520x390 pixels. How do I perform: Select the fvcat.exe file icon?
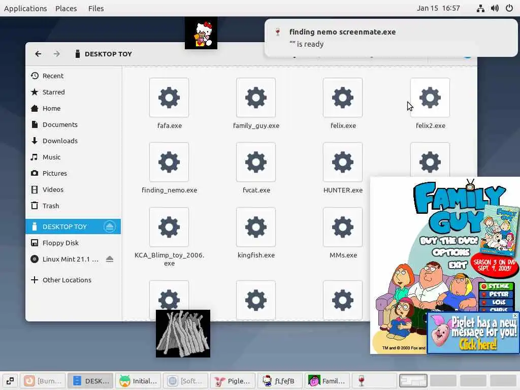(x=256, y=162)
